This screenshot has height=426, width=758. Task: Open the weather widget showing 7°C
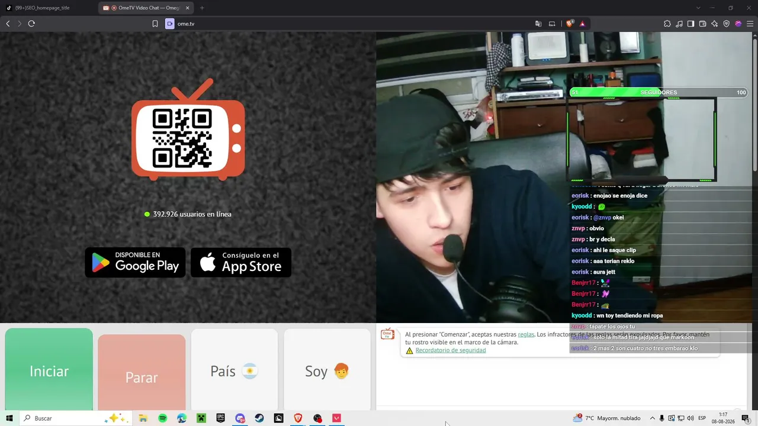point(606,418)
